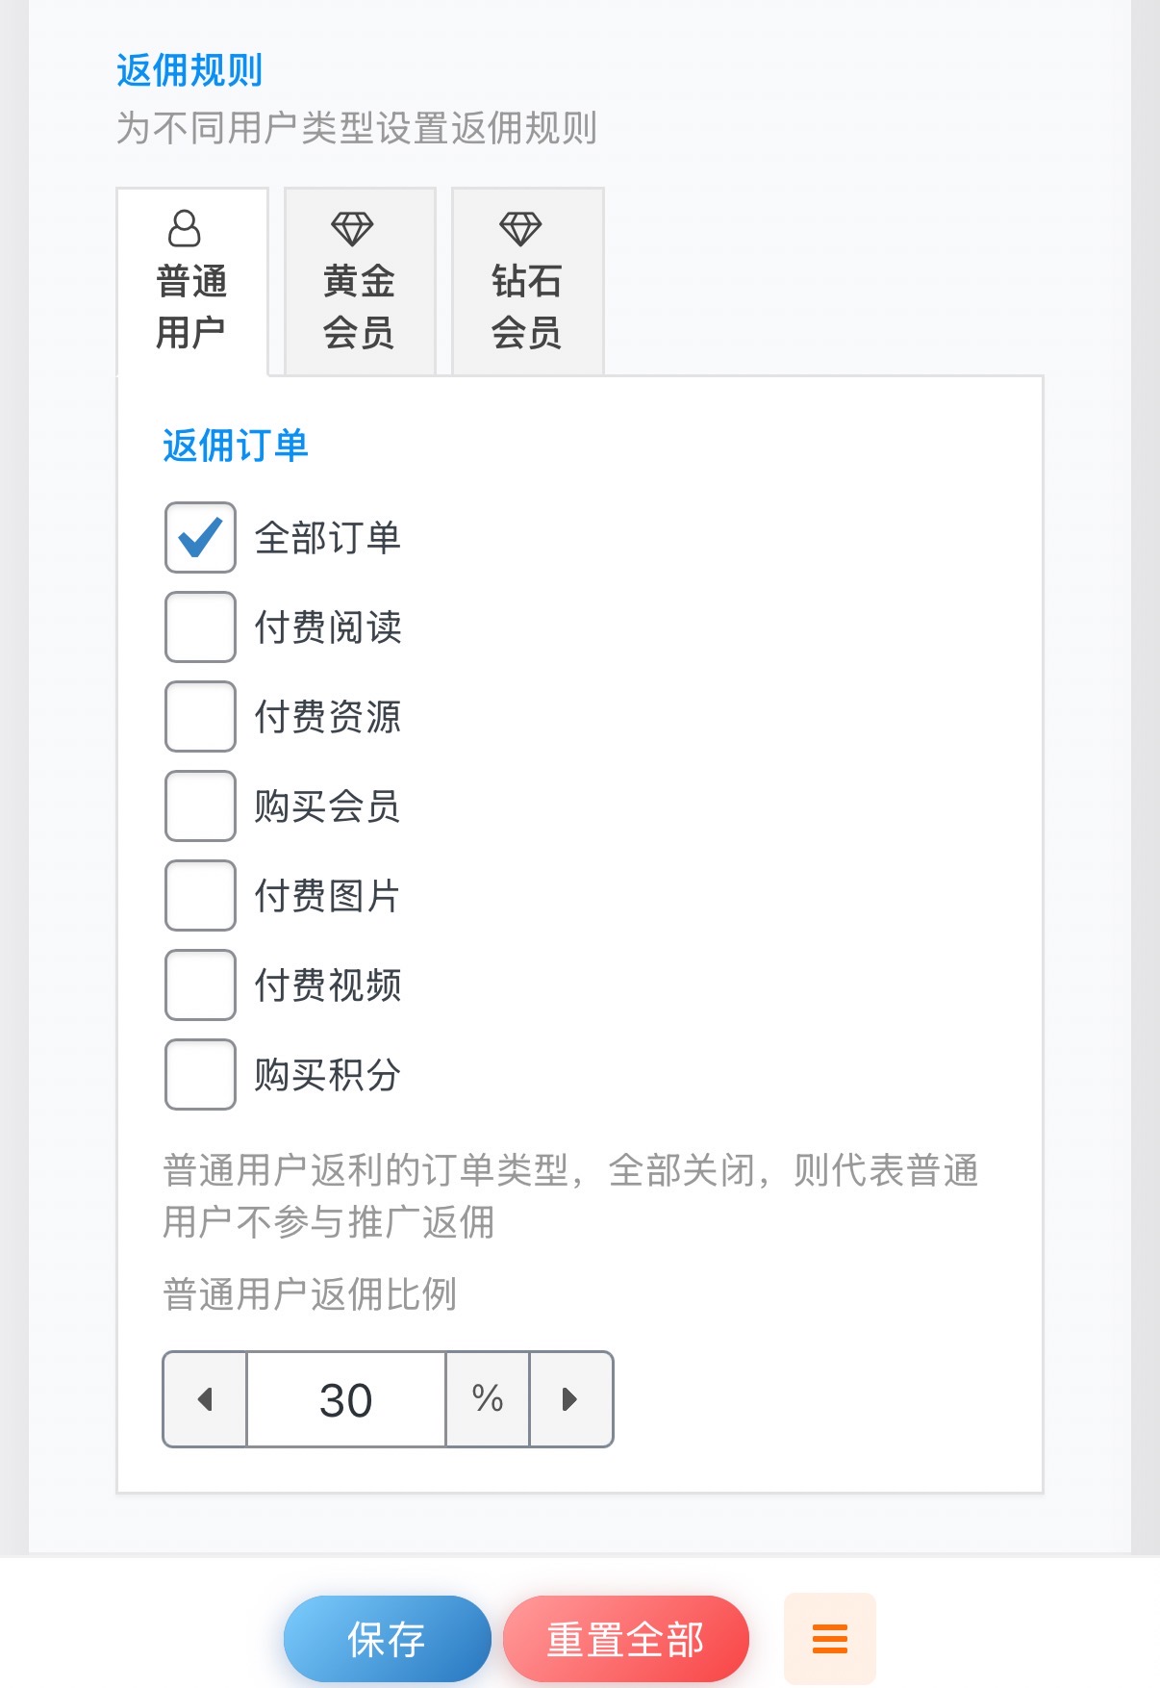Viewport: 1160px width, 1688px height.
Task: Open the orange hamburger menu at the bottom
Action: [x=828, y=1636]
